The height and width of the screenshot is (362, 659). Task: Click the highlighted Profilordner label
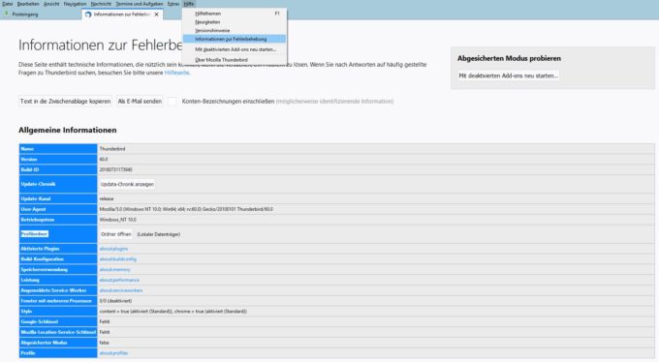pos(35,234)
